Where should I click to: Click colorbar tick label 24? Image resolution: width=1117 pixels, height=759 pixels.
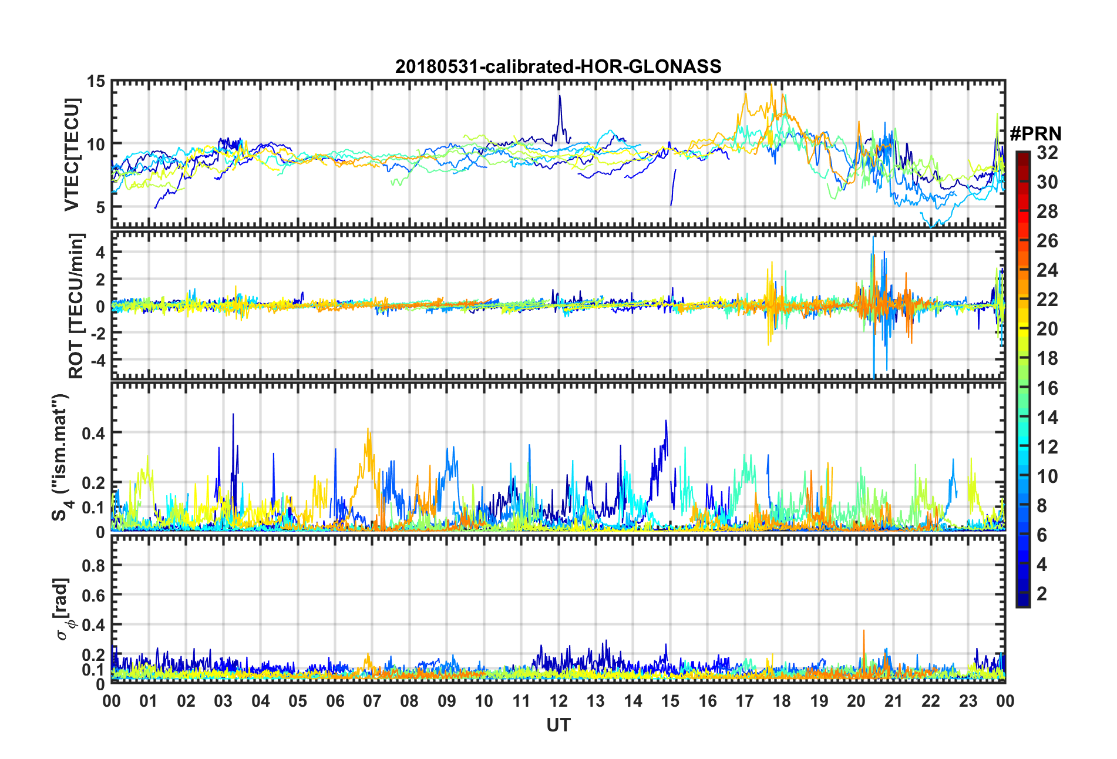1047,270
